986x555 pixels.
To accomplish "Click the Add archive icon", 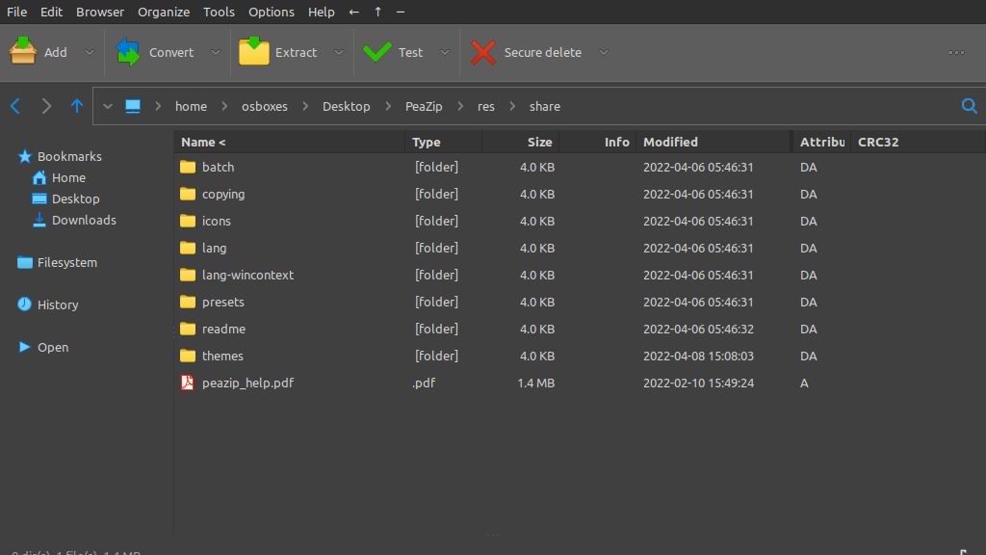I will [23, 52].
